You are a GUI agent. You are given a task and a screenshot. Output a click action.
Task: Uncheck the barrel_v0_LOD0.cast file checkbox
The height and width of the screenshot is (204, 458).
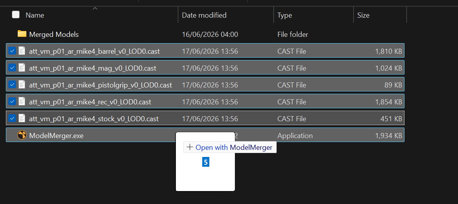click(x=12, y=51)
